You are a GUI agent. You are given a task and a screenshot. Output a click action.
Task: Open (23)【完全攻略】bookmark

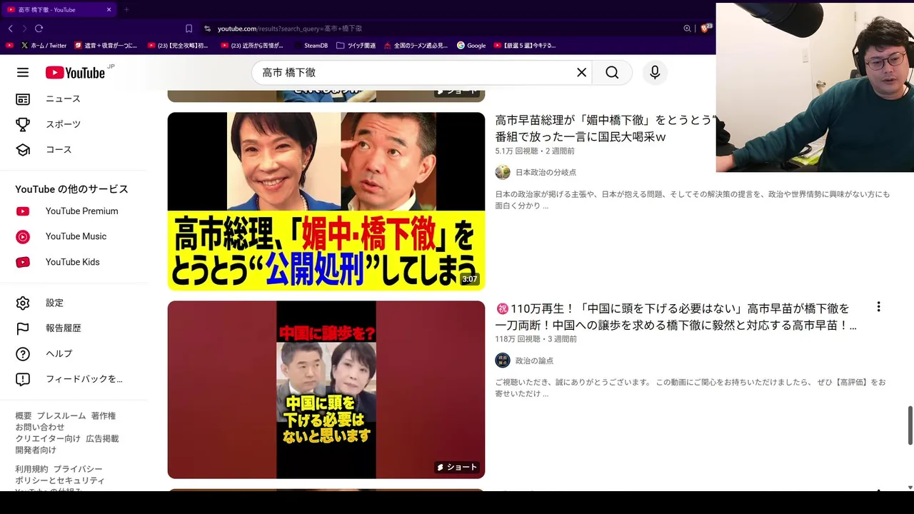[x=178, y=46]
